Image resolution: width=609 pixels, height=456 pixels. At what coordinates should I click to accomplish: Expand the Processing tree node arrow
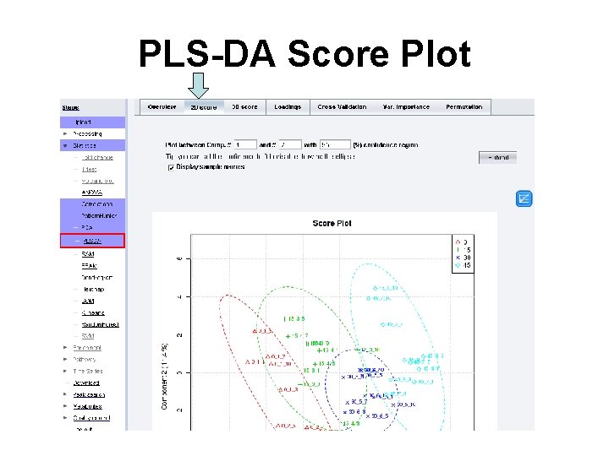pos(65,133)
